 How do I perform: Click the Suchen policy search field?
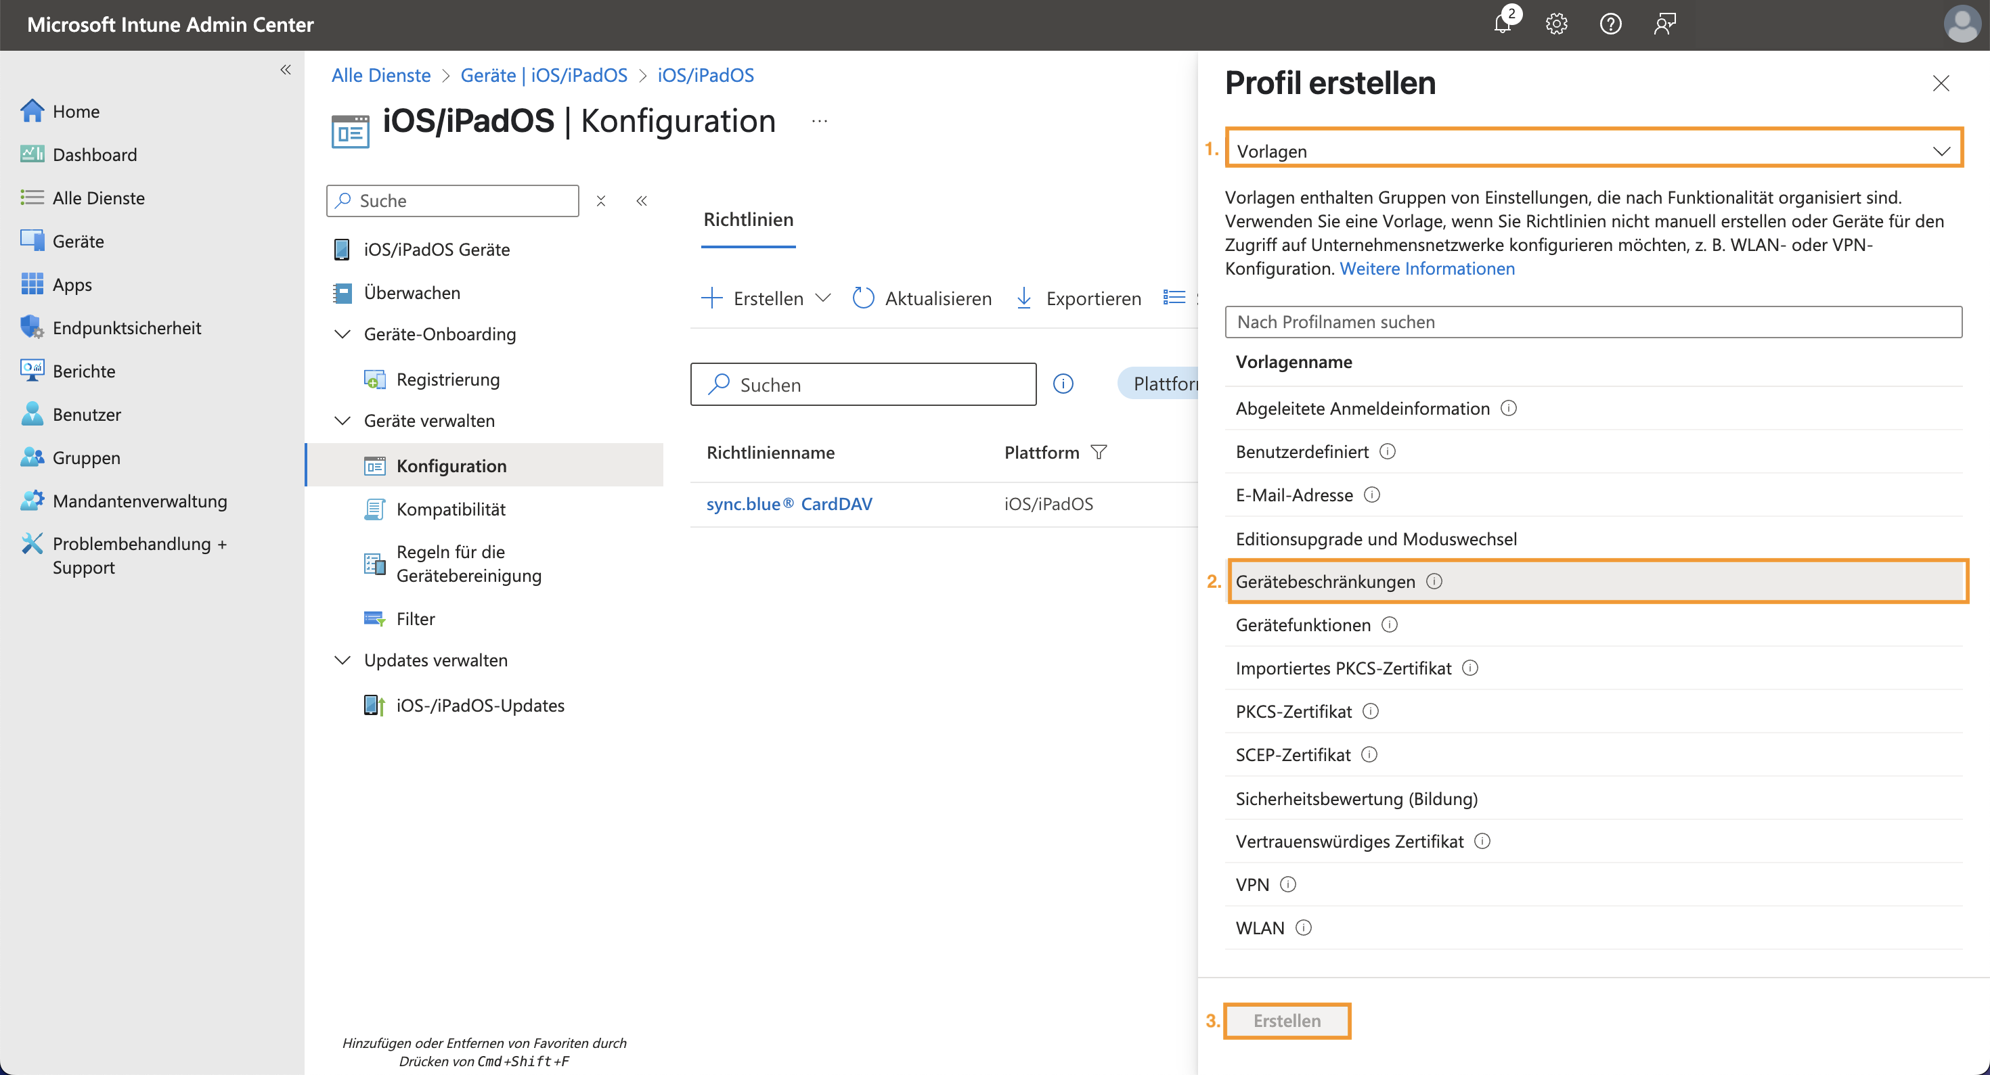tap(863, 384)
